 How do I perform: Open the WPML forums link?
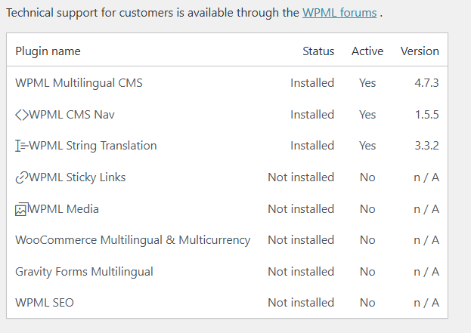pyautogui.click(x=339, y=13)
